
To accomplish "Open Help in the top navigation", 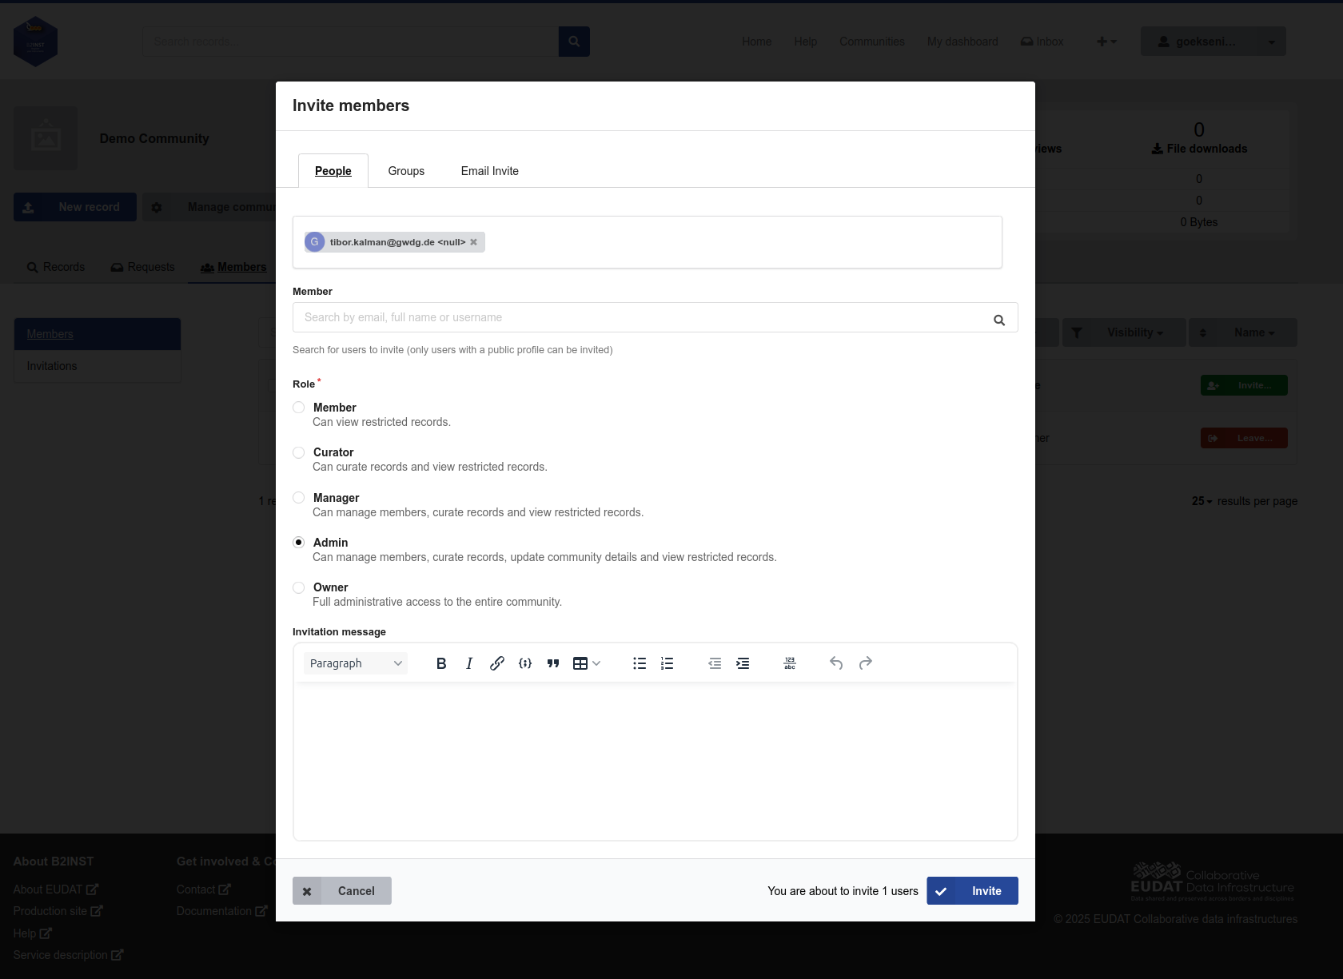I will pyautogui.click(x=806, y=42).
